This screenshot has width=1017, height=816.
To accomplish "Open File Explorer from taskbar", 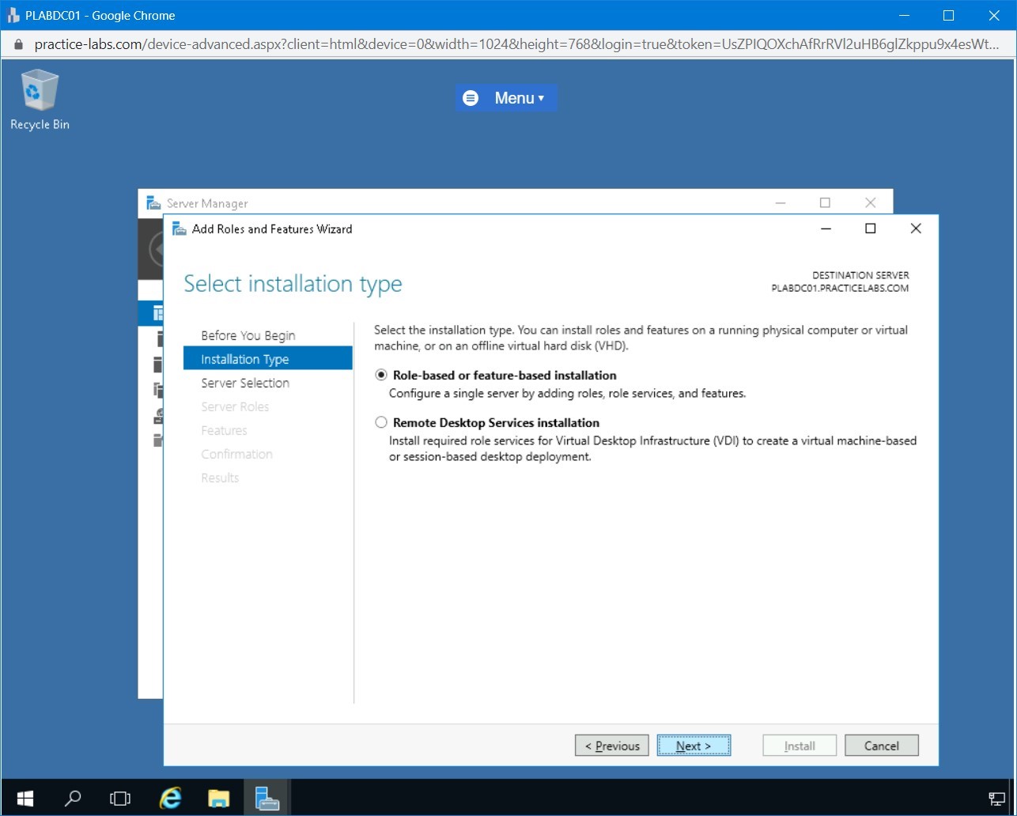I will pyautogui.click(x=219, y=798).
